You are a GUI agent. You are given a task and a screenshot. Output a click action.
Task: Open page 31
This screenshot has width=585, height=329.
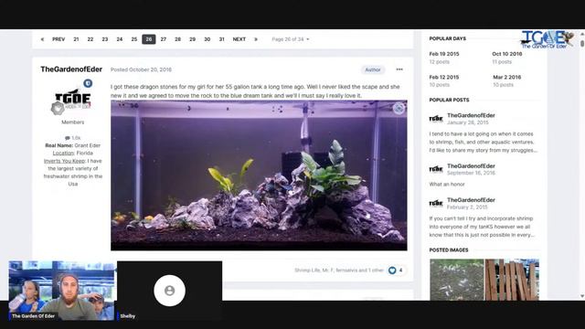[x=221, y=39]
